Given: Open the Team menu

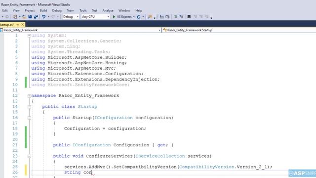Looking at the screenshot, I should 70,10.
